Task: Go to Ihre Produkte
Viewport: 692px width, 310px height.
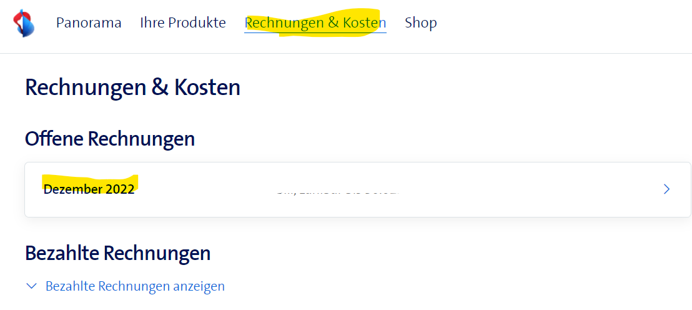Action: [x=183, y=23]
